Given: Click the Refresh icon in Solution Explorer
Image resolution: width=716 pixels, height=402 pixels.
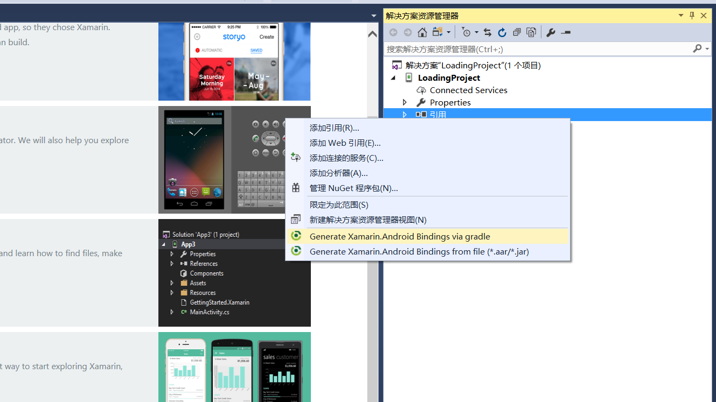Looking at the screenshot, I should coord(502,32).
